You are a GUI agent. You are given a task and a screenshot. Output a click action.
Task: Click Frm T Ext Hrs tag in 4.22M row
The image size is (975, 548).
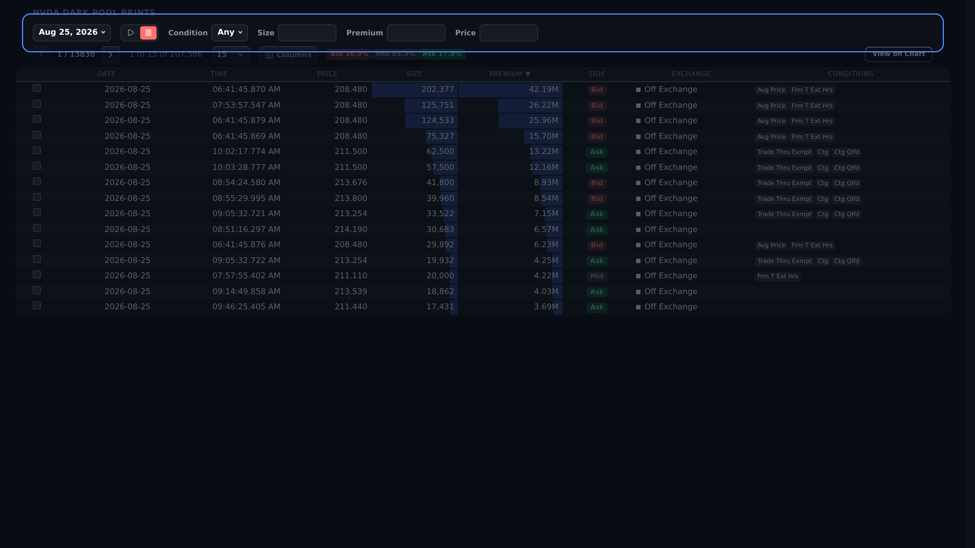778,276
